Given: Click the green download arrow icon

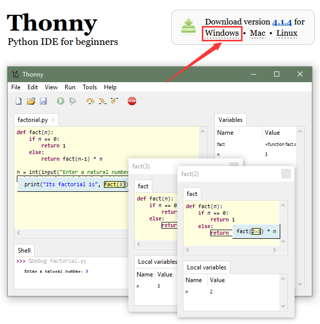Looking at the screenshot, I should (x=189, y=26).
